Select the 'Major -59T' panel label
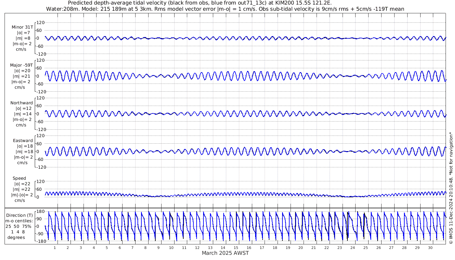Screen dimensions: 455x260 [x=22, y=65]
